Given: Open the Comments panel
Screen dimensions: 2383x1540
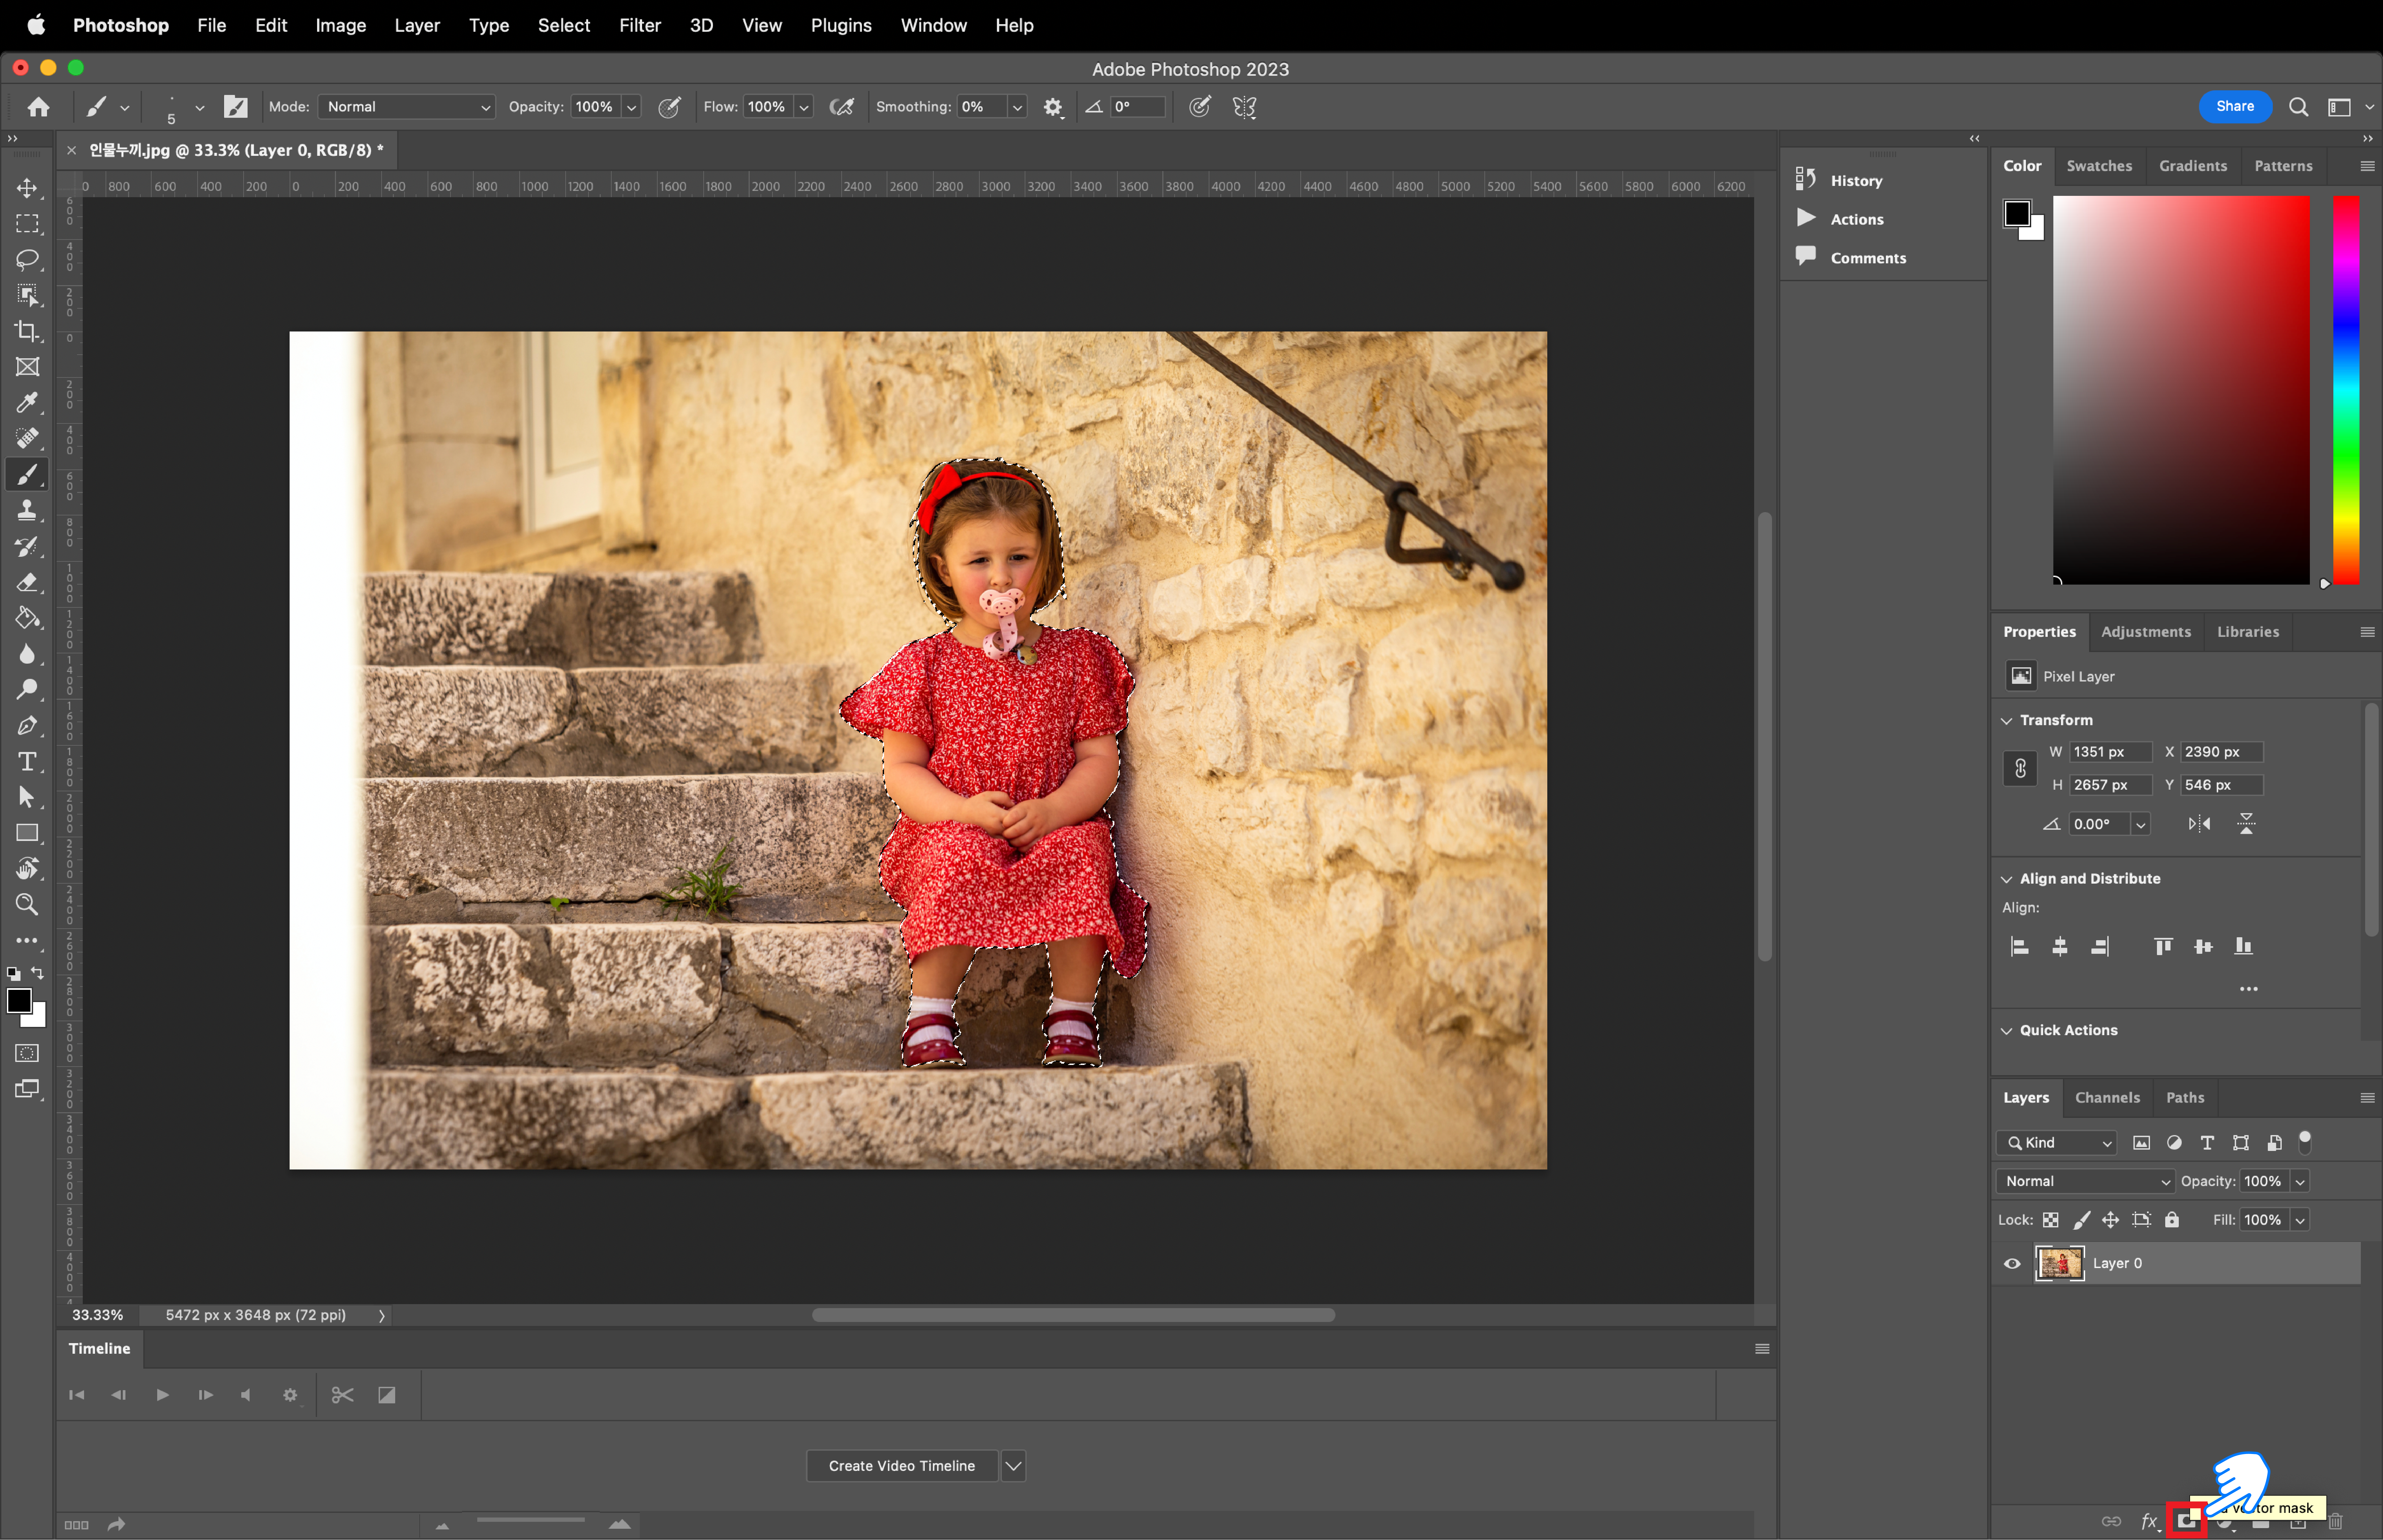Looking at the screenshot, I should 1868,258.
